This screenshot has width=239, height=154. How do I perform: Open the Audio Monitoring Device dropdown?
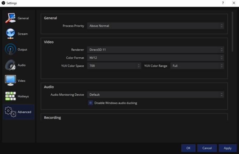pos(156,95)
